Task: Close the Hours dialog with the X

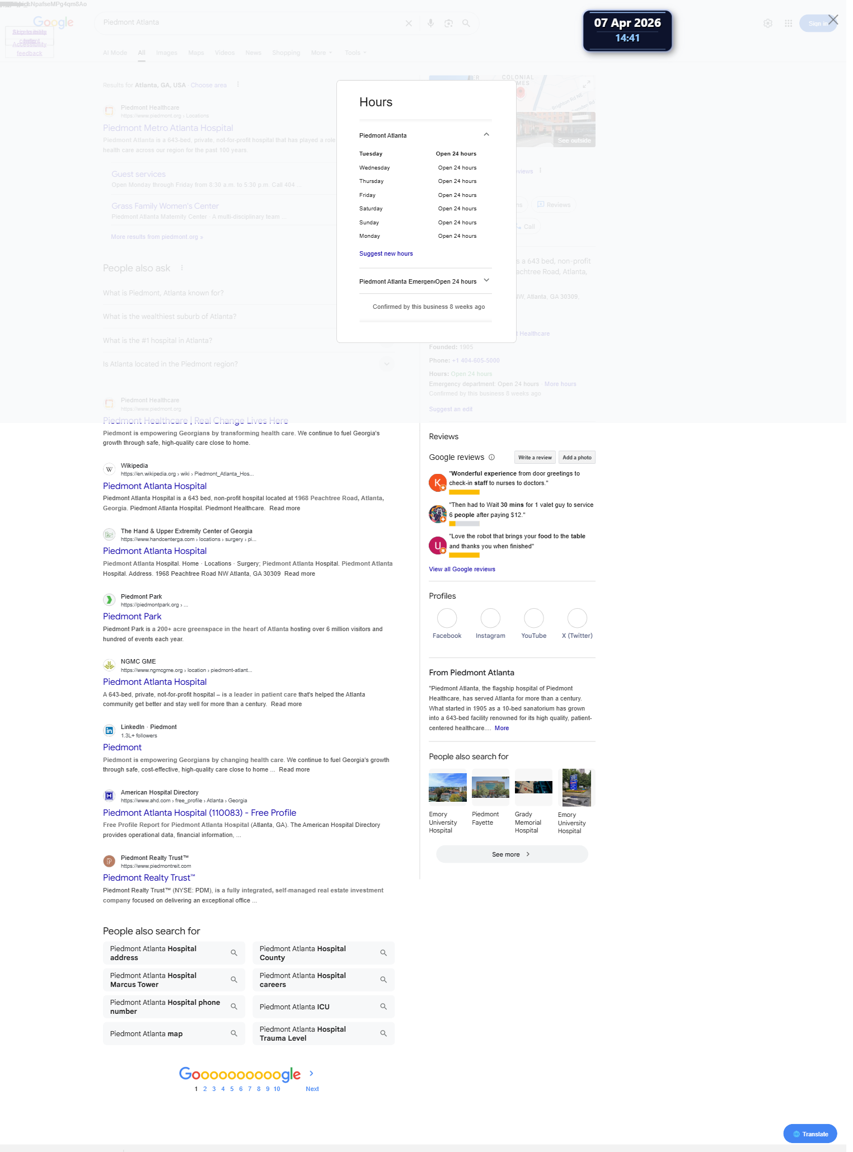Action: pos(833,20)
